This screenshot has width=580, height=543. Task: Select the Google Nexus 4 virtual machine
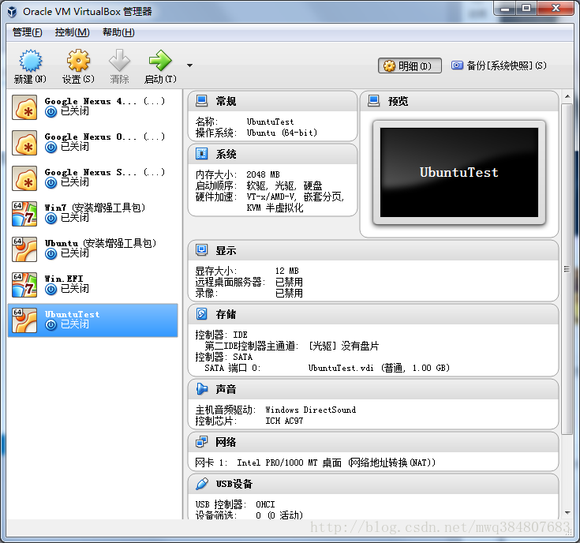93,107
